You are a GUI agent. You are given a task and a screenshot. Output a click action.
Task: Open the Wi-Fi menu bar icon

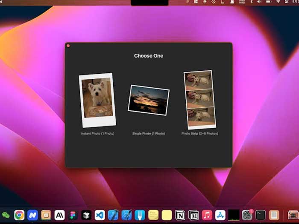coord(278,2)
